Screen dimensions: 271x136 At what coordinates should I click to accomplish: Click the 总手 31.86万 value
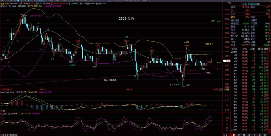(245, 30)
